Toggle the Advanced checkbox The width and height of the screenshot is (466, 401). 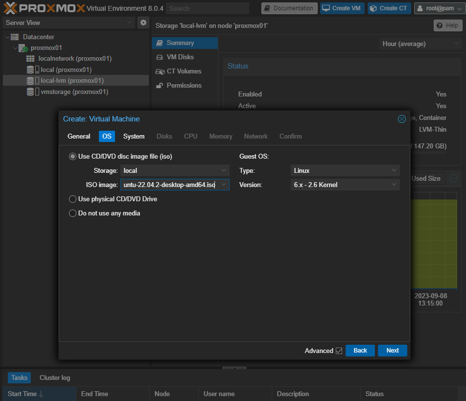click(x=339, y=351)
